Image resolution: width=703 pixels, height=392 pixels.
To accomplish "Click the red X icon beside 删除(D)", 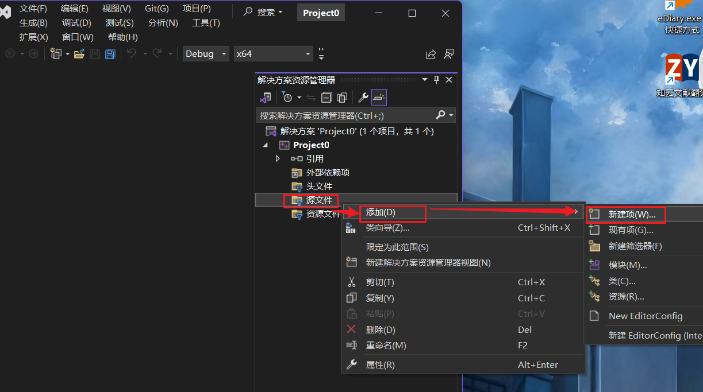I will click(352, 329).
